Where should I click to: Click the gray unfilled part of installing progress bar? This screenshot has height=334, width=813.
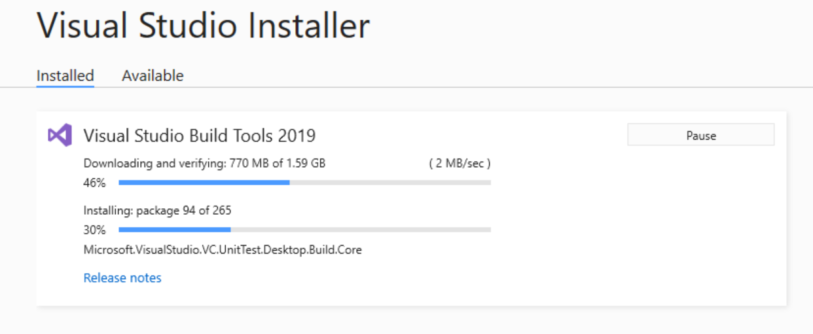361,230
